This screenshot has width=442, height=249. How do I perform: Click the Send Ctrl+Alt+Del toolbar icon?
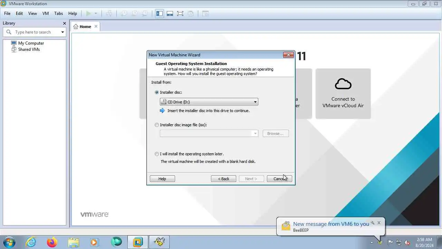click(x=109, y=13)
